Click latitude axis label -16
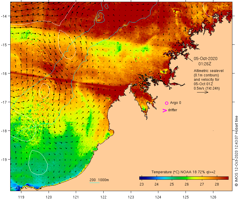Screen dimensions: 240x199 point(4,73)
